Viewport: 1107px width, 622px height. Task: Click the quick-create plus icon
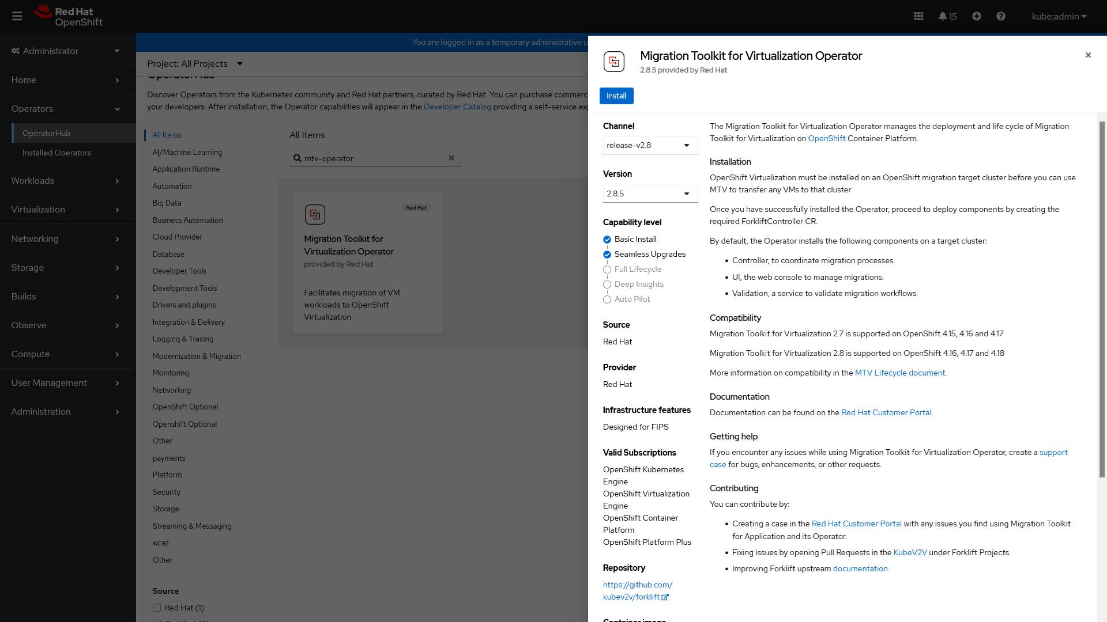pyautogui.click(x=977, y=16)
